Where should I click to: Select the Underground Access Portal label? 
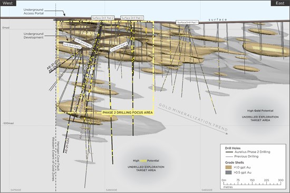pyautogui.click(x=33, y=12)
